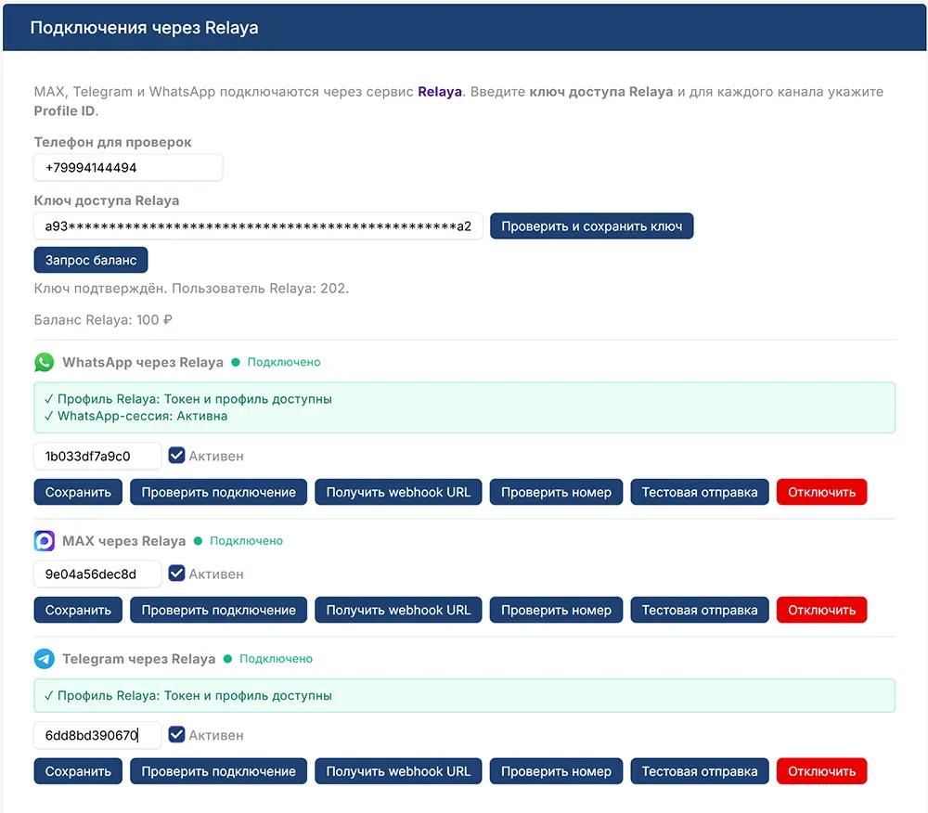Screen dimensions: 928x813
Task: Click Проверить номер for MAX
Action: (556, 610)
